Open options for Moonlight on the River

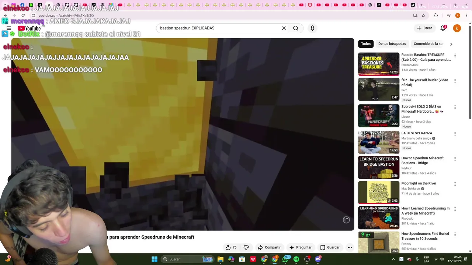(x=455, y=184)
